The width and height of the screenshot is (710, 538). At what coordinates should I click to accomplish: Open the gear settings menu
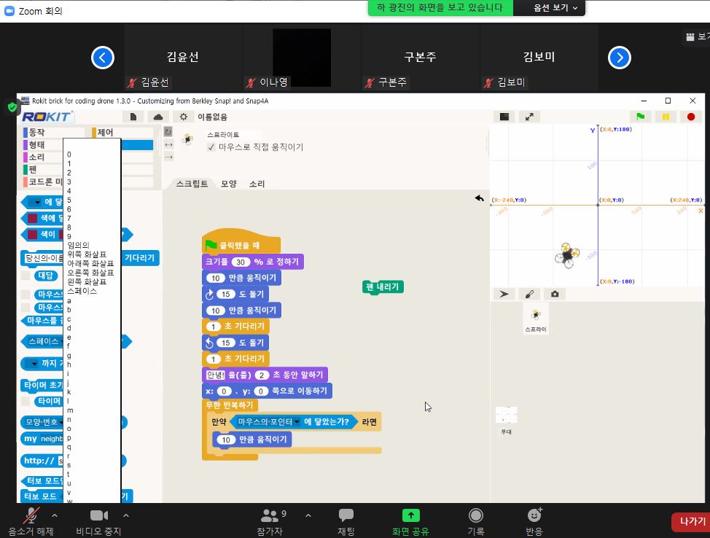[x=184, y=117]
